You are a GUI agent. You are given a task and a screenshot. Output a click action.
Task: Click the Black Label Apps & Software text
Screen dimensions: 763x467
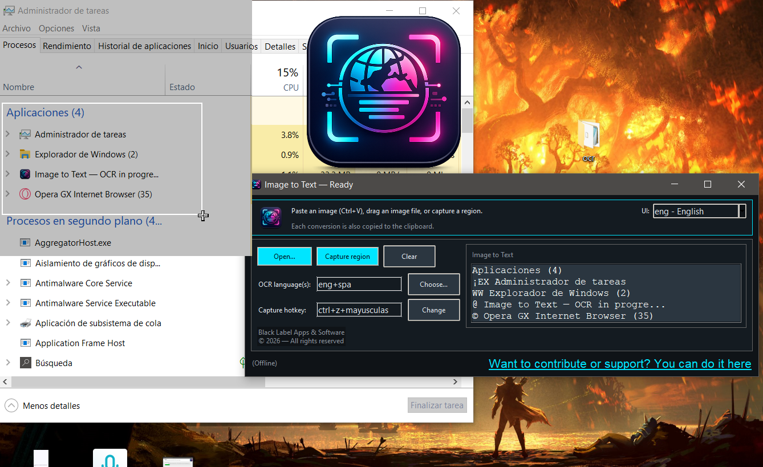click(x=302, y=332)
